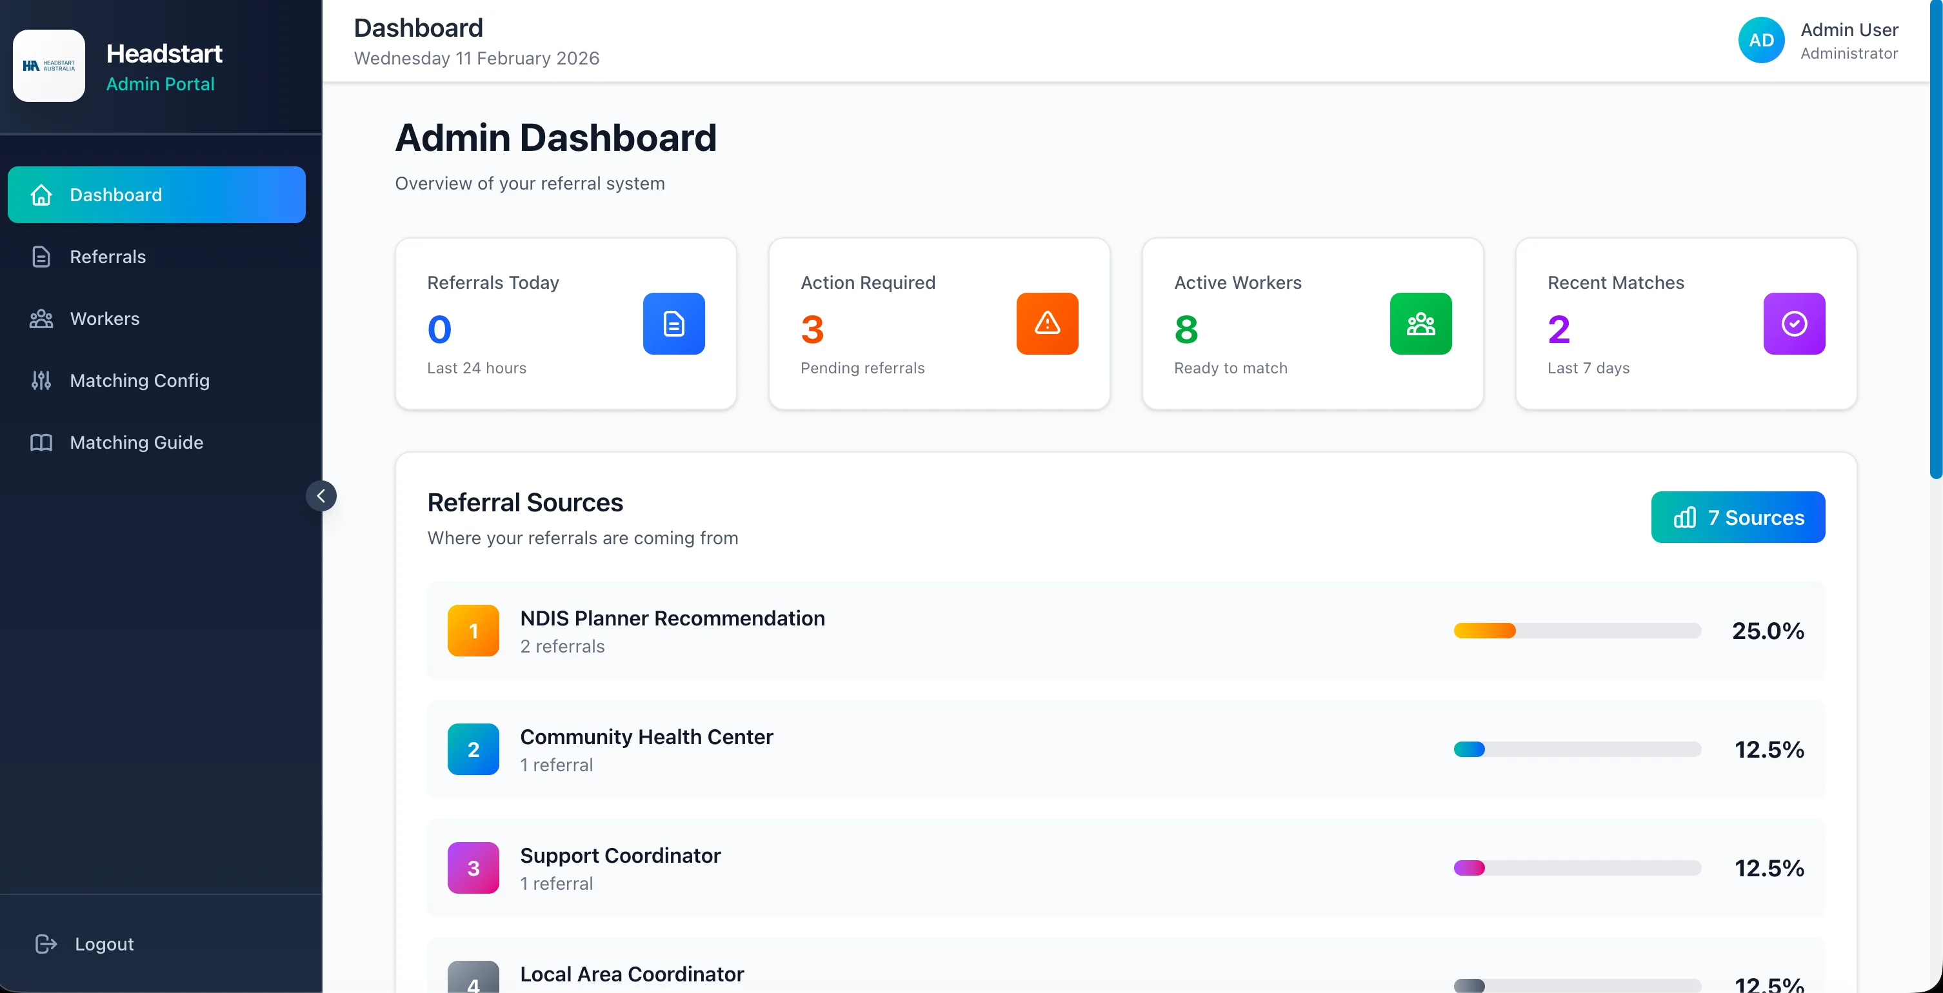Click the 'Last 7 days' caption
Screen dimensions: 1943x993
[x=1588, y=368]
